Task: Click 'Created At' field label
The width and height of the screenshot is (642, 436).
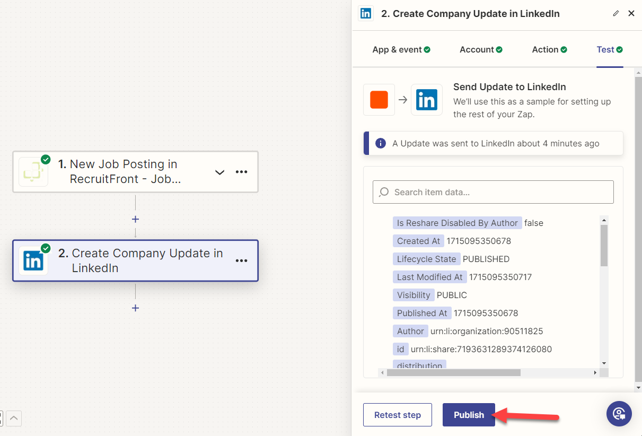Action: click(x=419, y=241)
